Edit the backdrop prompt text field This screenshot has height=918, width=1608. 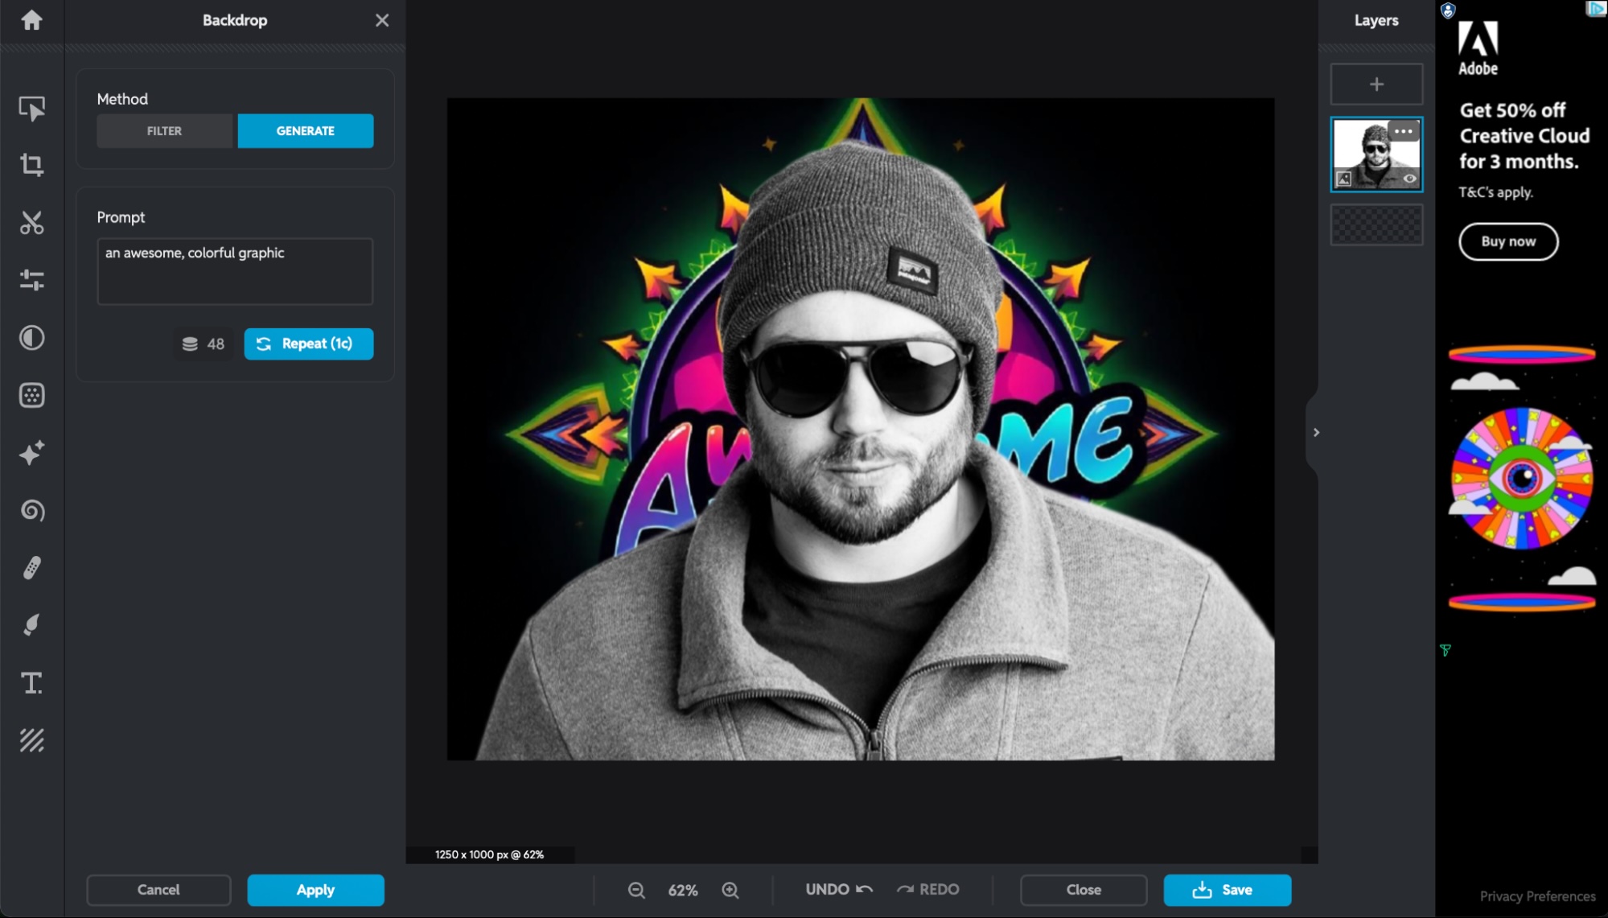pyautogui.click(x=234, y=271)
